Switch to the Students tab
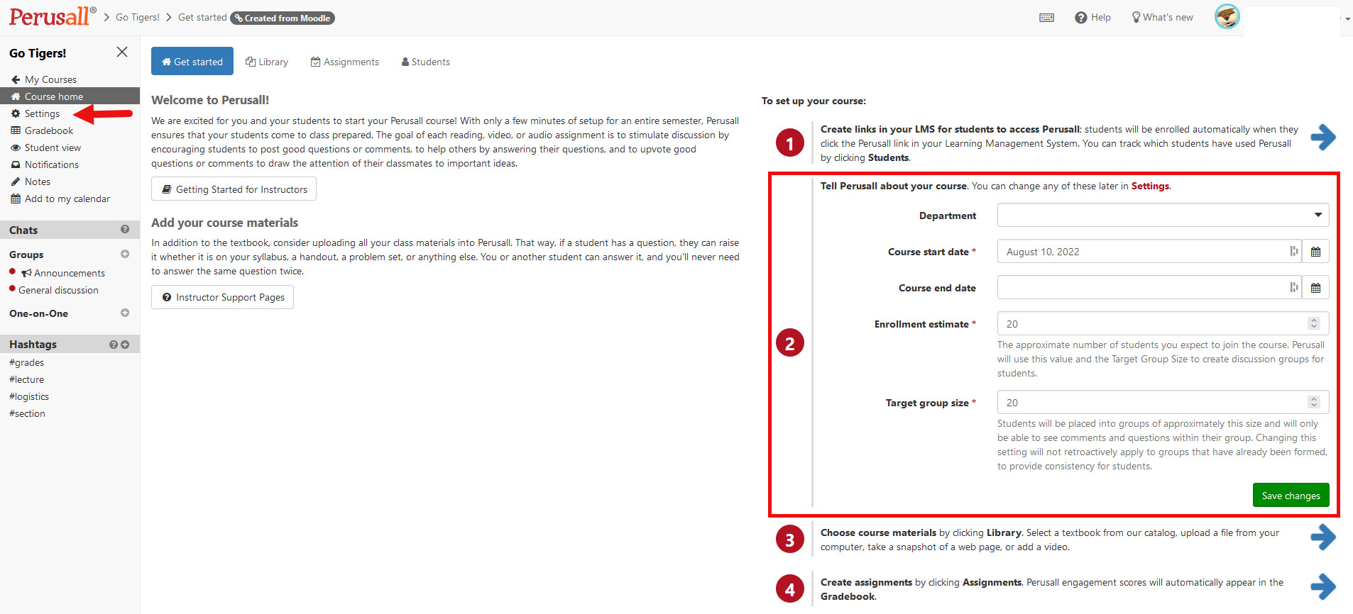The width and height of the screenshot is (1353, 614). [x=426, y=62]
